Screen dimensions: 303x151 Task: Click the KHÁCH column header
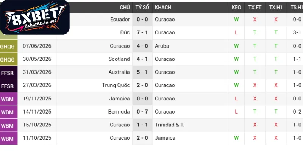click(x=163, y=8)
